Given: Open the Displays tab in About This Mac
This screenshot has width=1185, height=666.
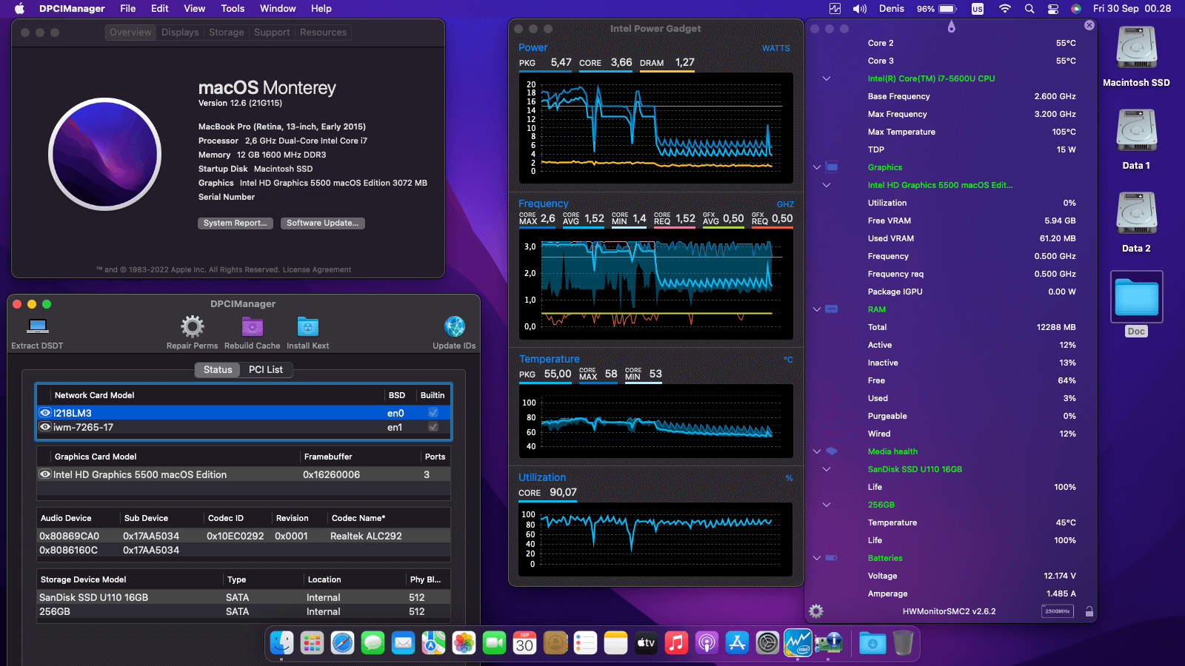Looking at the screenshot, I should pyautogui.click(x=180, y=33).
